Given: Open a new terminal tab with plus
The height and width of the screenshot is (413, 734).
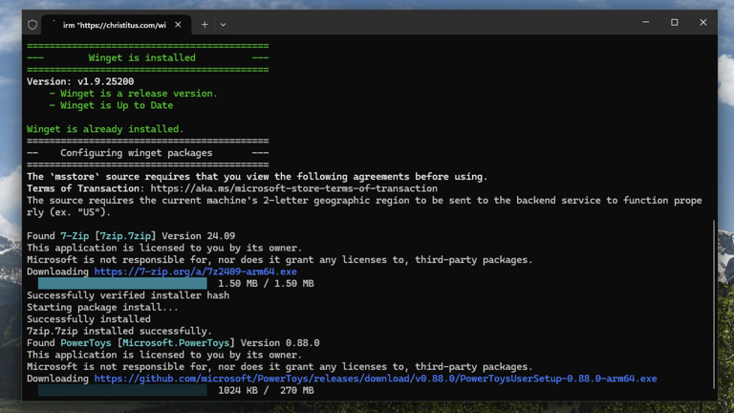Looking at the screenshot, I should (x=205, y=24).
